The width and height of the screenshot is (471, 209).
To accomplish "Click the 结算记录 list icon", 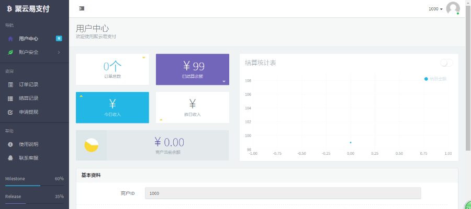I will pos(10,99).
